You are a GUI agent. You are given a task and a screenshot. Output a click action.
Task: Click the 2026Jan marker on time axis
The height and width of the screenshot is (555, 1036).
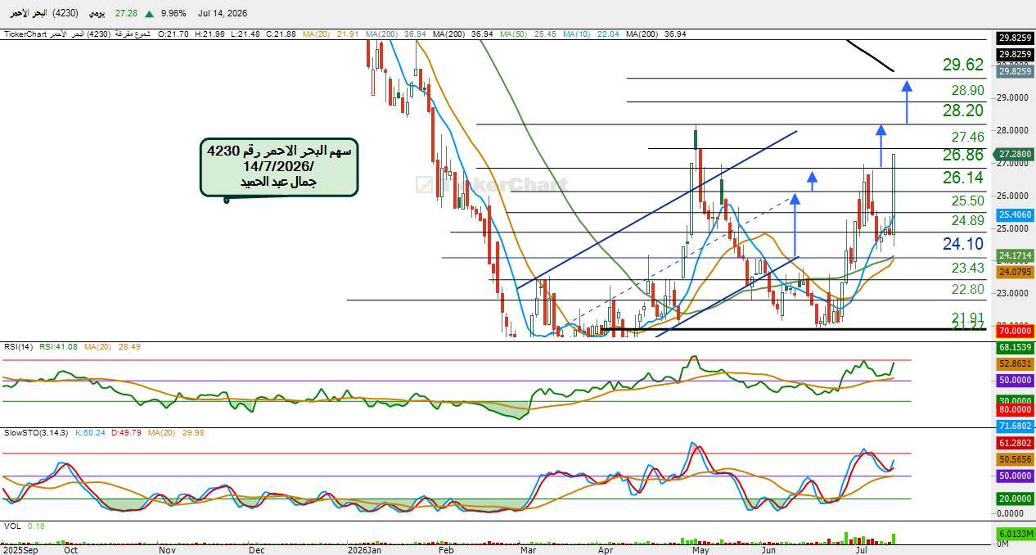[x=364, y=551]
